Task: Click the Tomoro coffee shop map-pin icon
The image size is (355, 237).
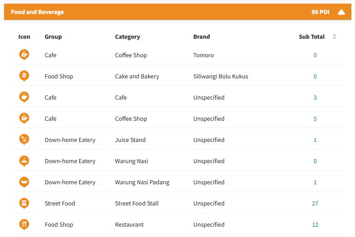Action: coord(24,55)
